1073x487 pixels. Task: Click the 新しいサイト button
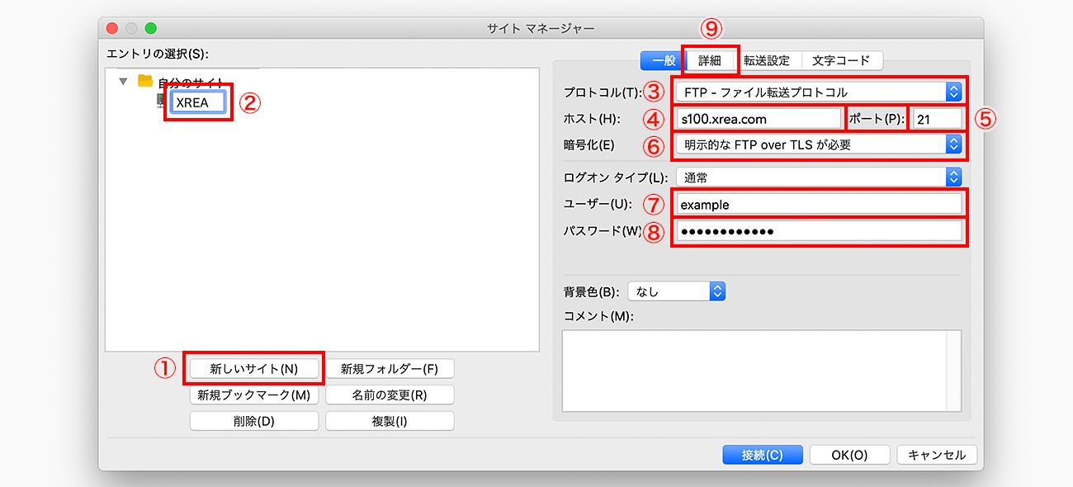[x=253, y=368]
